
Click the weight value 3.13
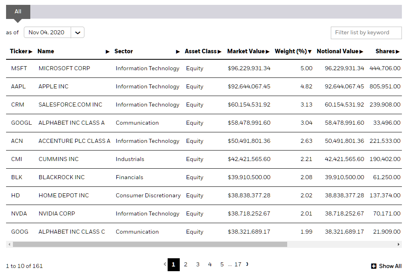(306, 105)
